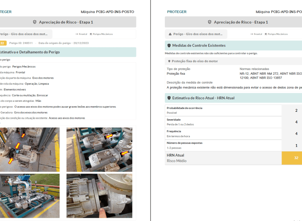Select the Perigo - Giro dos eixos tab on the left page
This screenshot has height=221, width=302.
pos(26,34)
